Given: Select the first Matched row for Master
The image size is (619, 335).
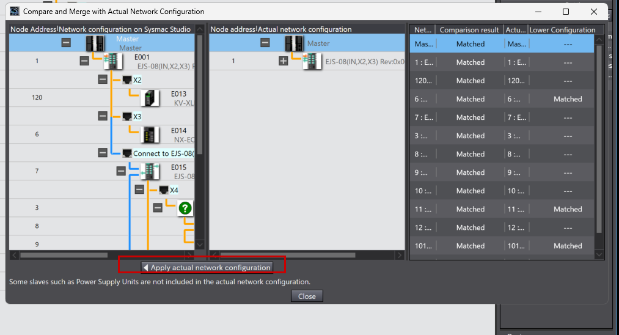Looking at the screenshot, I should click(470, 44).
